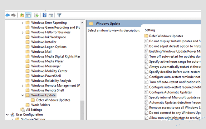Click tree pane scrollbar up arrow
The width and height of the screenshot is (206, 129).
(x=82, y=23)
